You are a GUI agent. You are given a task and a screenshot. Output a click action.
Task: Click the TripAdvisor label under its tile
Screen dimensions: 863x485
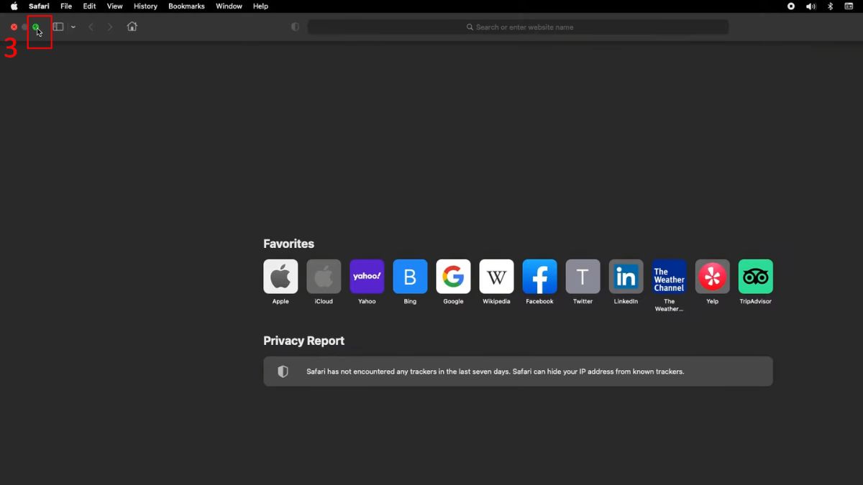pyautogui.click(x=755, y=302)
